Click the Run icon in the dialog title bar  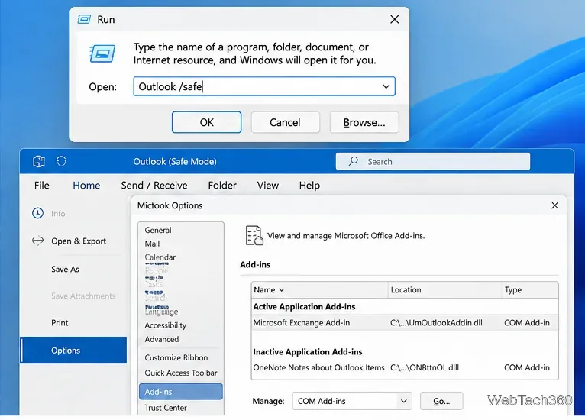click(x=84, y=19)
